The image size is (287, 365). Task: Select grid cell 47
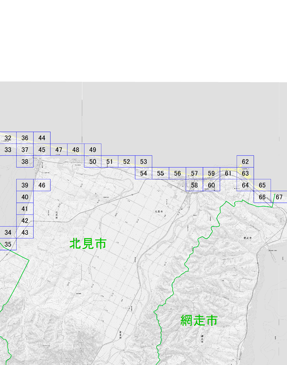[x=59, y=150]
